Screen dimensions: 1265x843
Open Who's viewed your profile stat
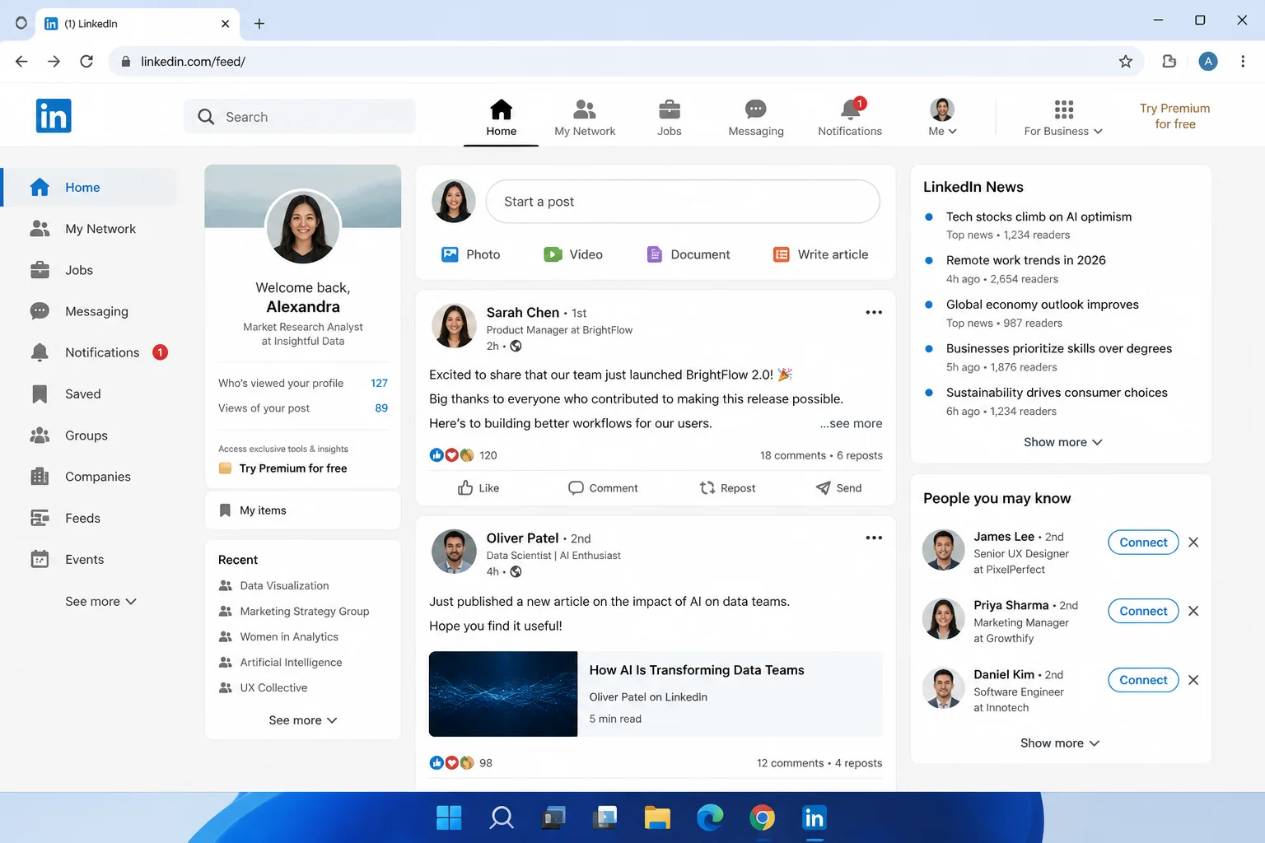(302, 383)
